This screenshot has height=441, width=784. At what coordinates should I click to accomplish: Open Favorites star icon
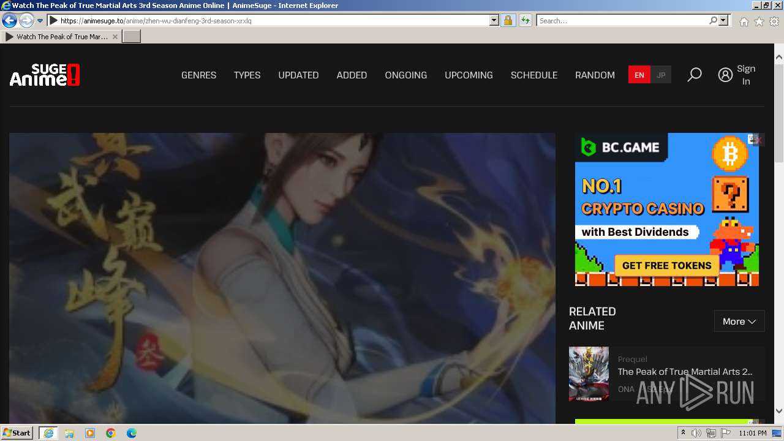(759, 21)
